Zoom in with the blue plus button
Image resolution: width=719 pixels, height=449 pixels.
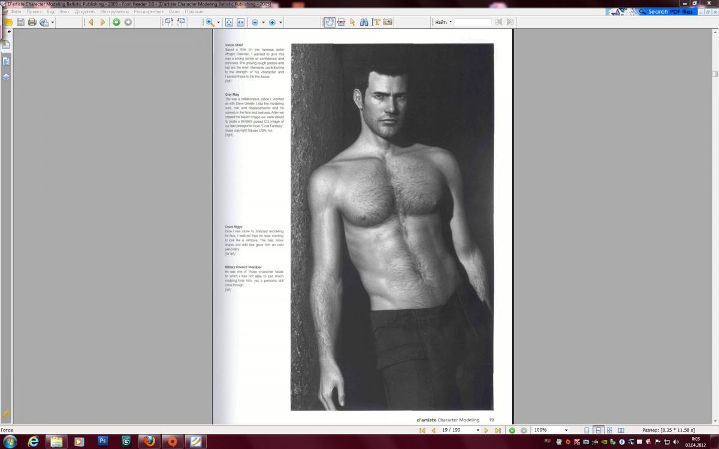coord(272,23)
